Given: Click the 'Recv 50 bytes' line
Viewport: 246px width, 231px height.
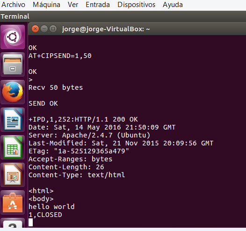Looking at the screenshot, I should [x=56, y=87].
